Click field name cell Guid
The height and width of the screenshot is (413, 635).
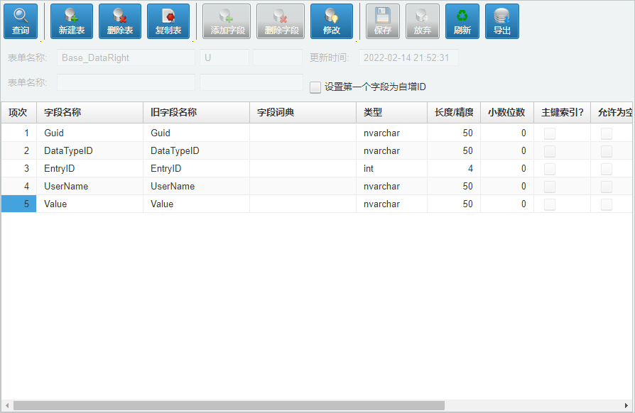point(90,133)
